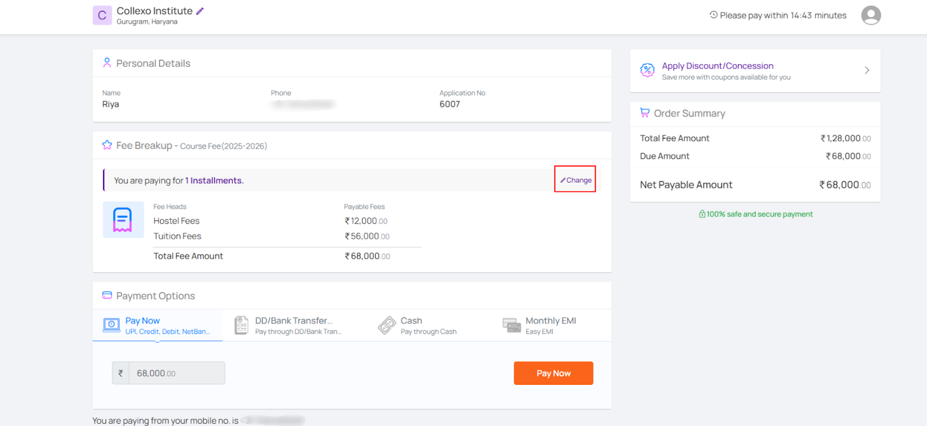Click the 68,000 amount input field
The height and width of the screenshot is (426, 927).
pos(176,373)
